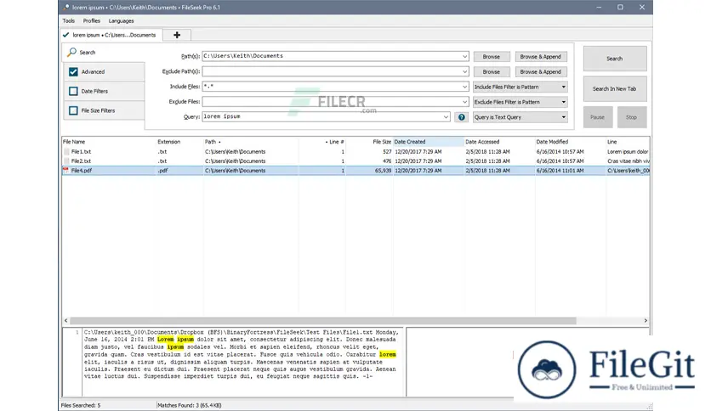Sort results by Path column header
This screenshot has width=711, height=411.
[251, 142]
